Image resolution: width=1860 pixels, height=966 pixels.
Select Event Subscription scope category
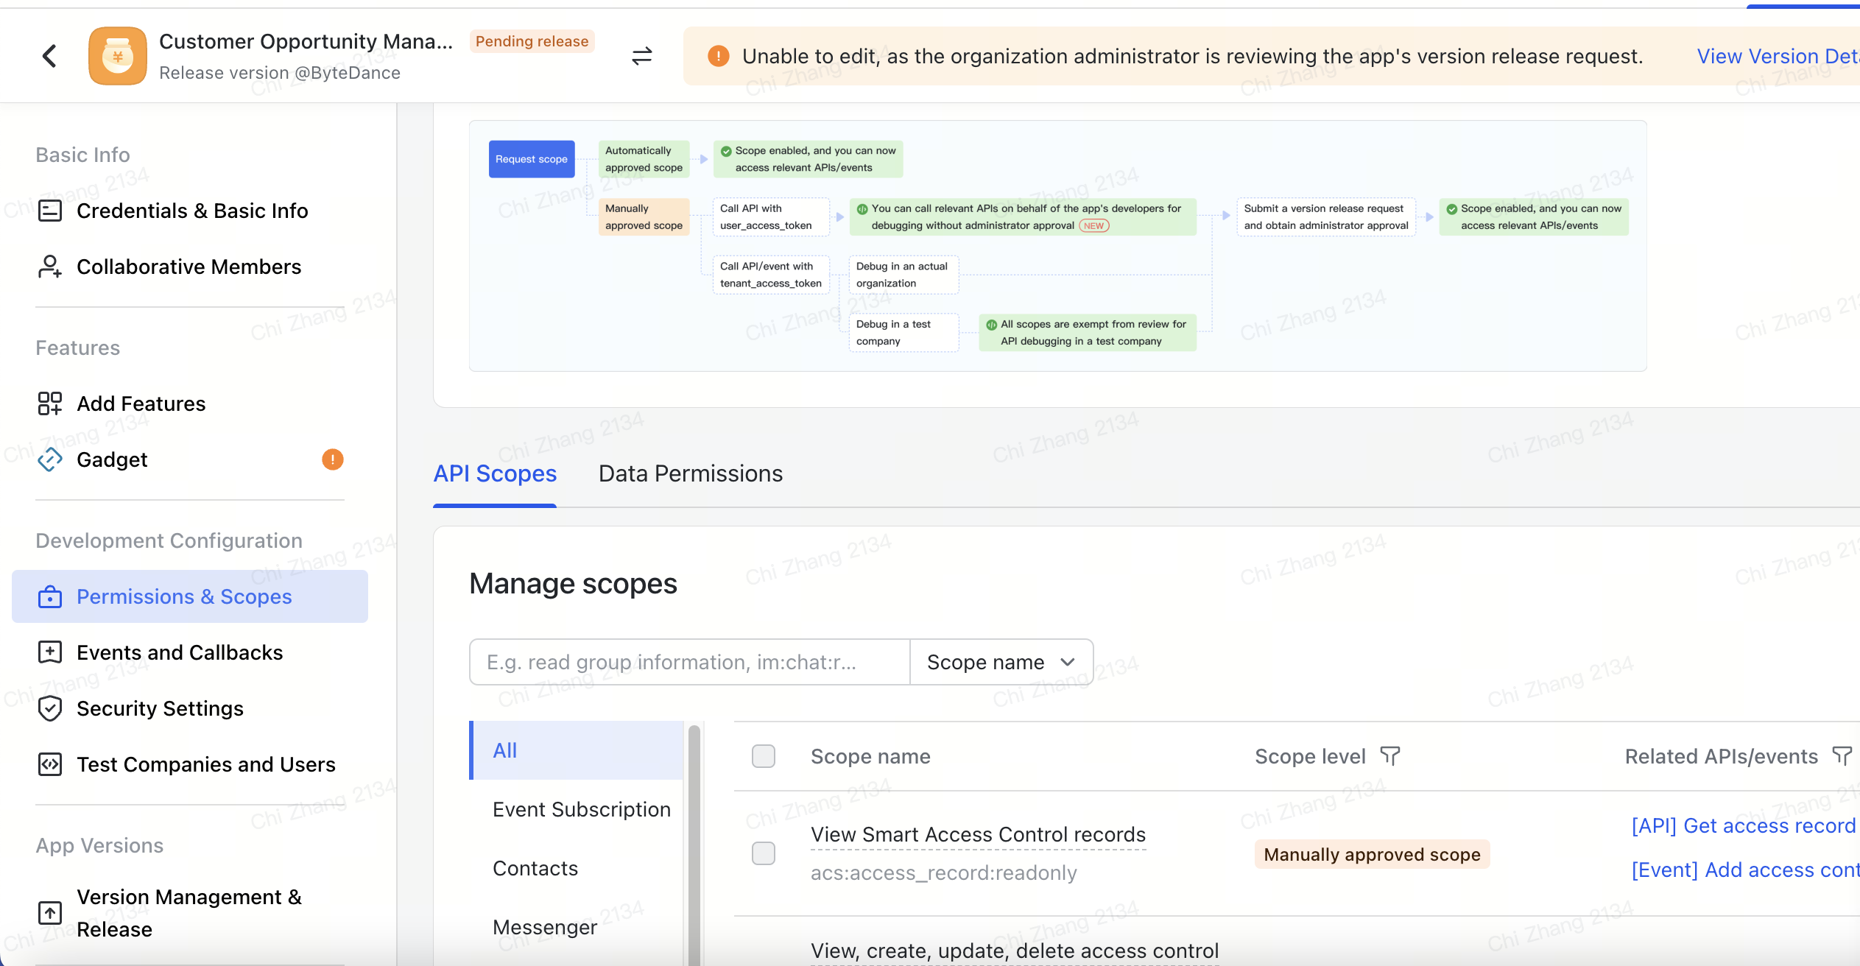(581, 809)
